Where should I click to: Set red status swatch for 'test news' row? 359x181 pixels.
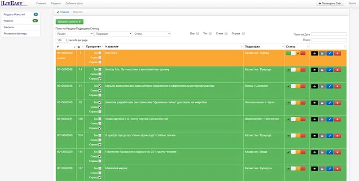[x=303, y=53]
